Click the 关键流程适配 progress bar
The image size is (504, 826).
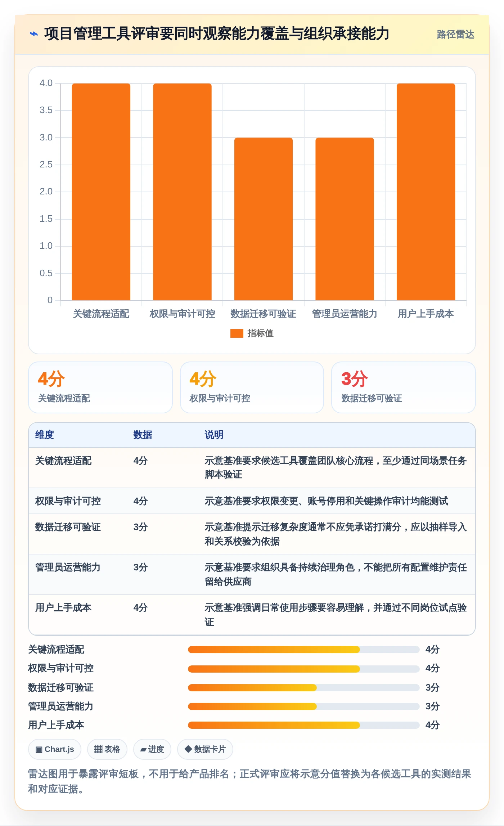[x=303, y=650]
